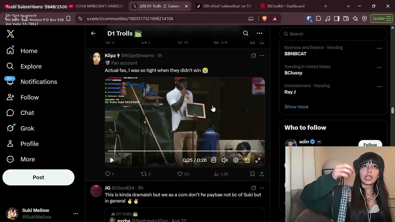
Task: Open more options on Klipz post
Action: tap(262, 55)
